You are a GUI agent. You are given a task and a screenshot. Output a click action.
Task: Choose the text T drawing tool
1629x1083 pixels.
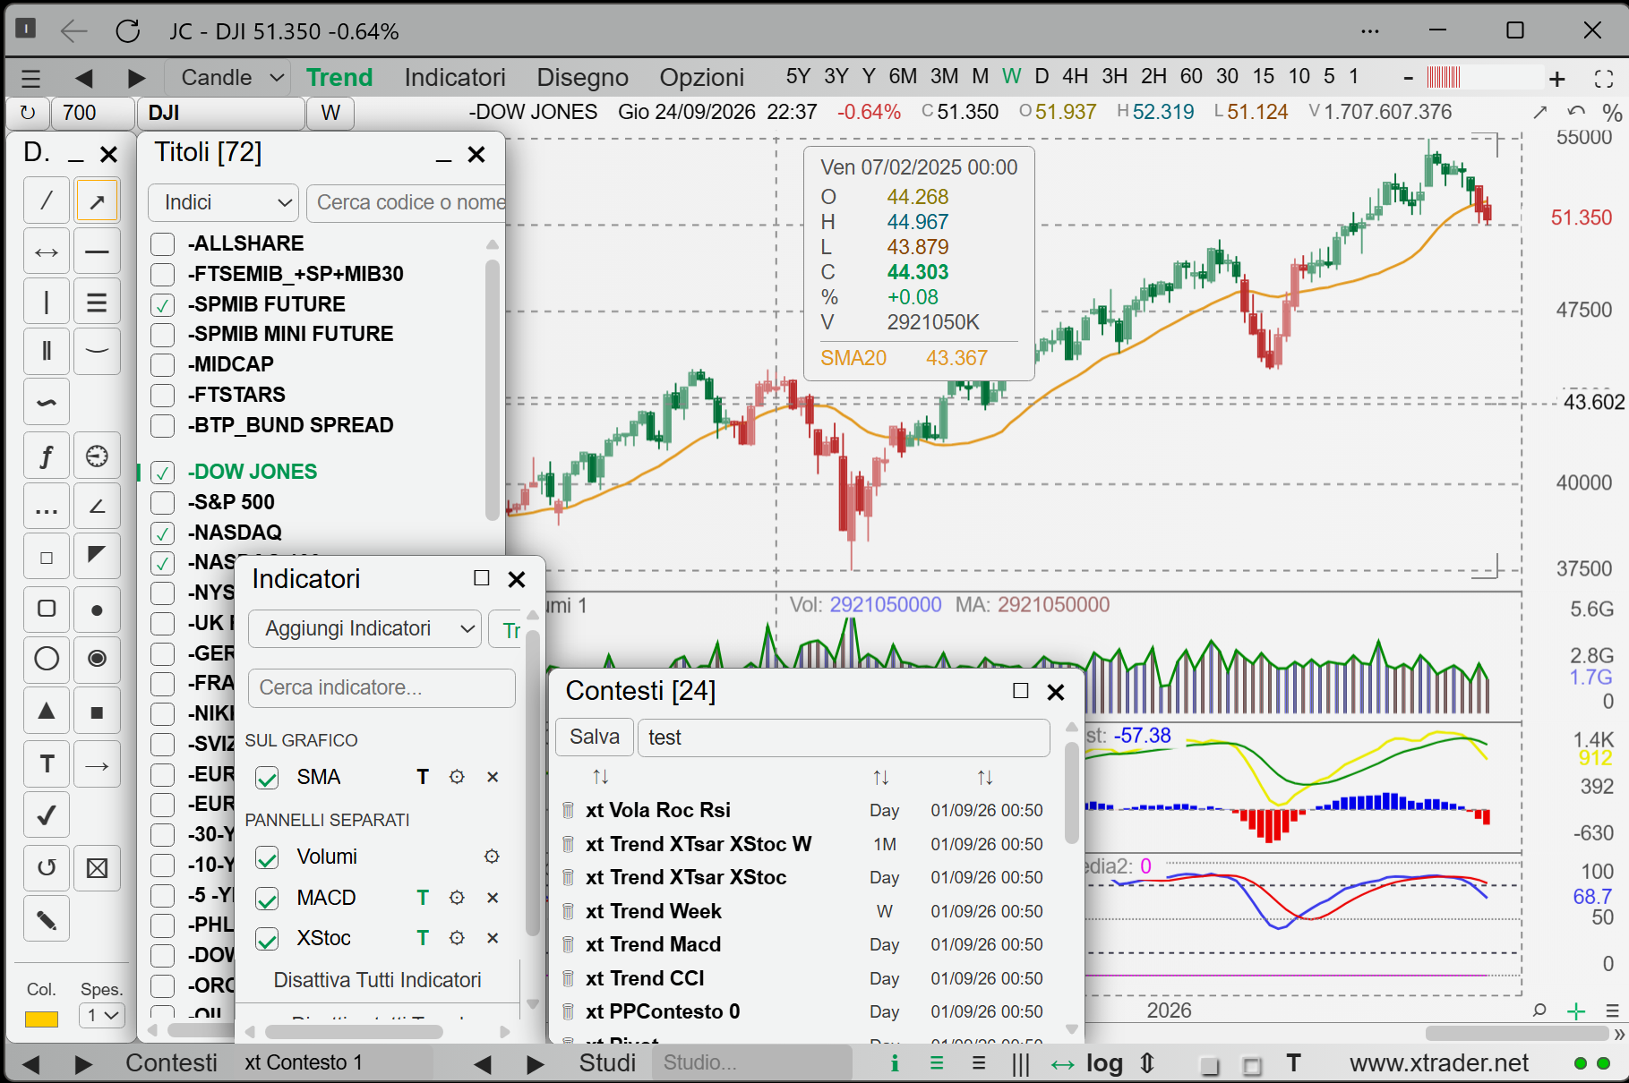point(47,763)
